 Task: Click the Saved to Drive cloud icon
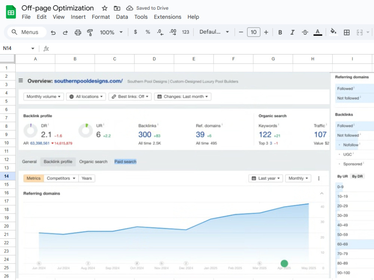[129, 8]
